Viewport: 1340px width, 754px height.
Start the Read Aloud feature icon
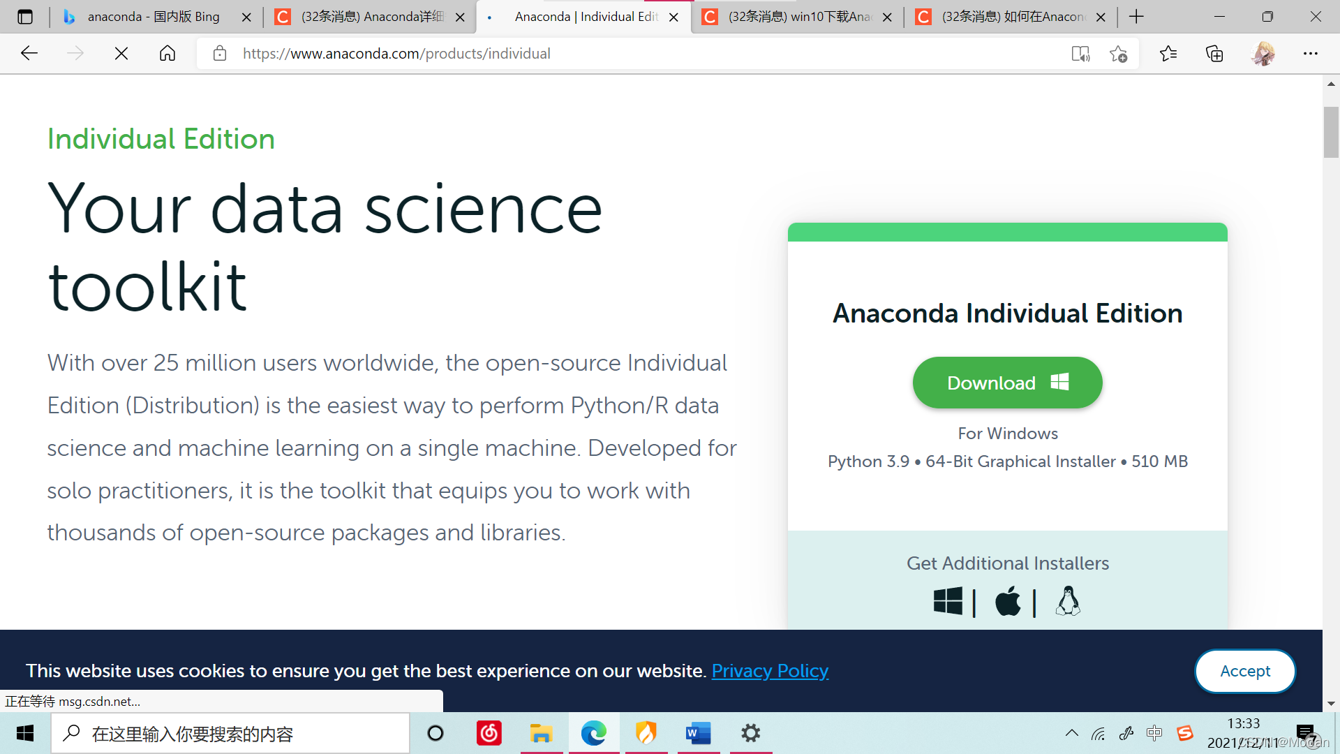coord(1080,54)
